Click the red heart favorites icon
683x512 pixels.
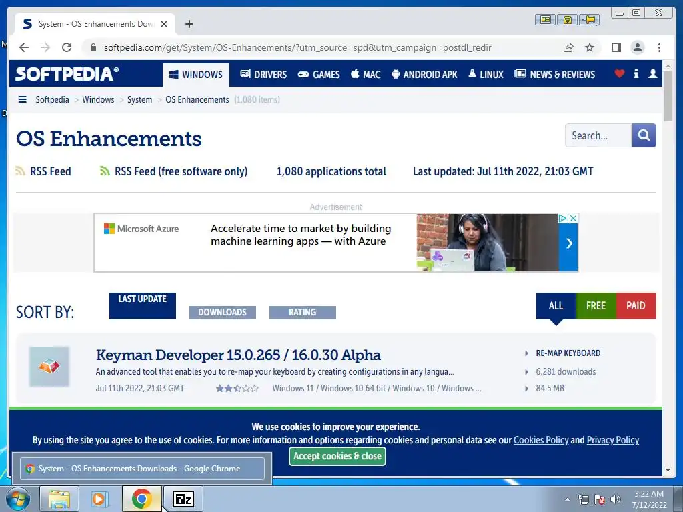coord(620,74)
